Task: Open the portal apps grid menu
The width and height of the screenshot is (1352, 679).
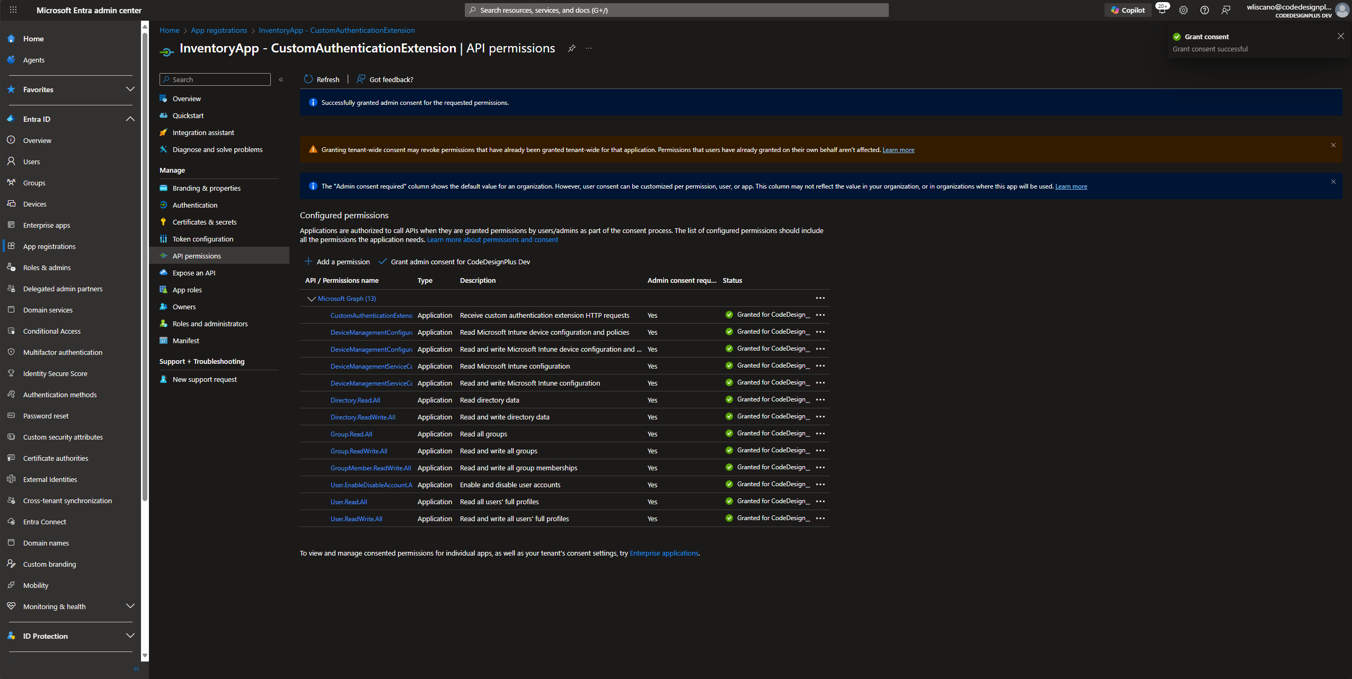Action: click(x=13, y=10)
